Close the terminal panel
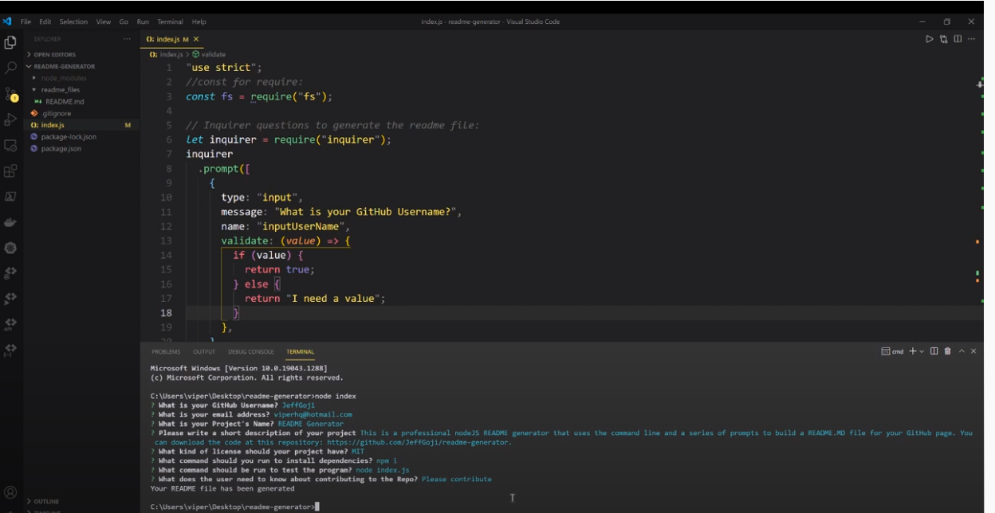Viewport: 995px width, 513px height. coord(973,351)
